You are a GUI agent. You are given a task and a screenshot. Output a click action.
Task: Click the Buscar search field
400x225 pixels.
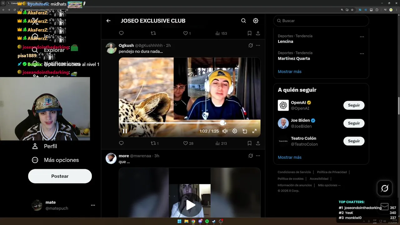tap(321, 21)
